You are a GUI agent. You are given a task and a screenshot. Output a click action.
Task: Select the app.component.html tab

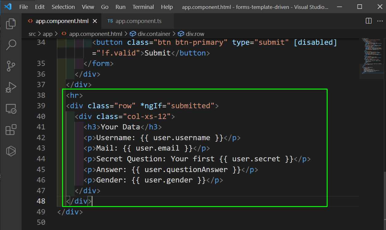pos(62,21)
